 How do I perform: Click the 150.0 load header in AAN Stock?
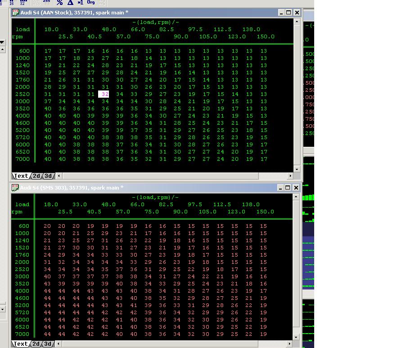(x=266, y=37)
